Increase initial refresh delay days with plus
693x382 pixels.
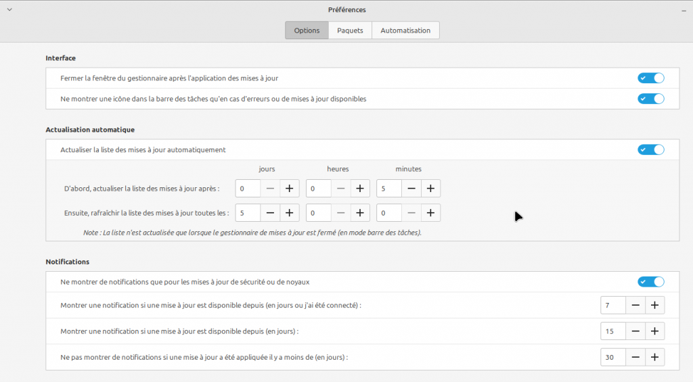coord(289,188)
